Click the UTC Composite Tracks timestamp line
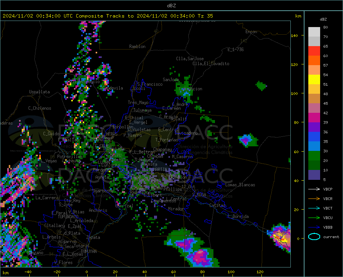This screenshot has height=277, width=343. pos(108,16)
